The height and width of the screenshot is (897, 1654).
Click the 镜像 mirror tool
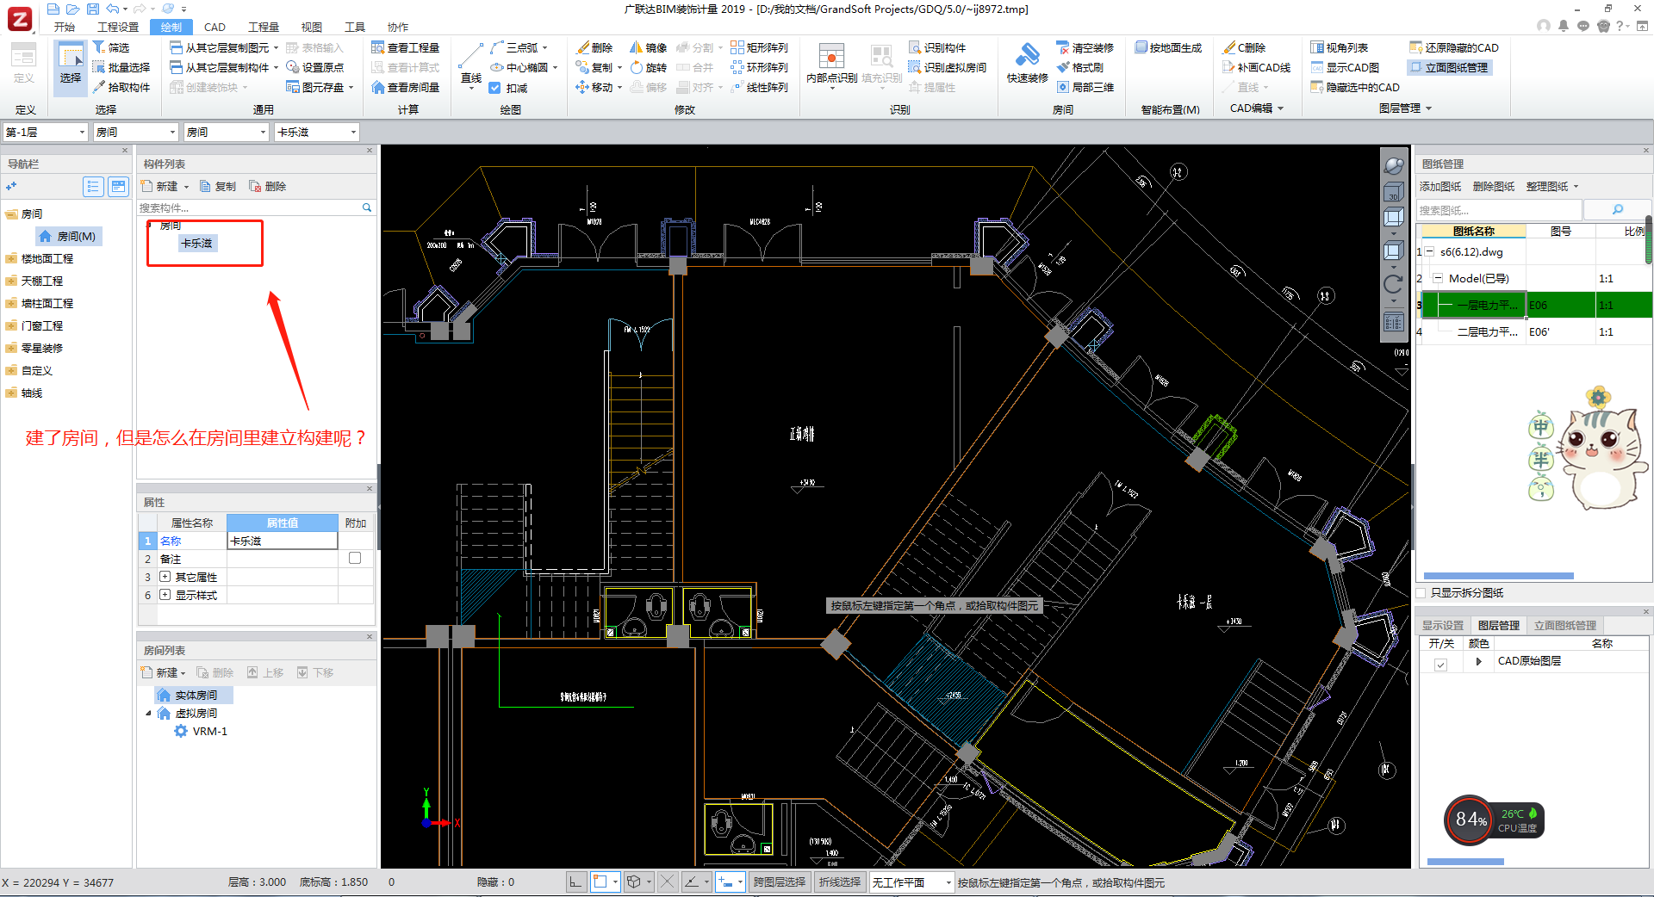pyautogui.click(x=648, y=47)
